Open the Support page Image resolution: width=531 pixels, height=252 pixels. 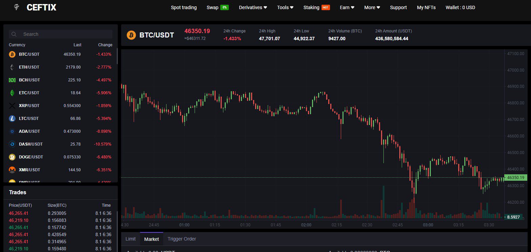point(398,7)
